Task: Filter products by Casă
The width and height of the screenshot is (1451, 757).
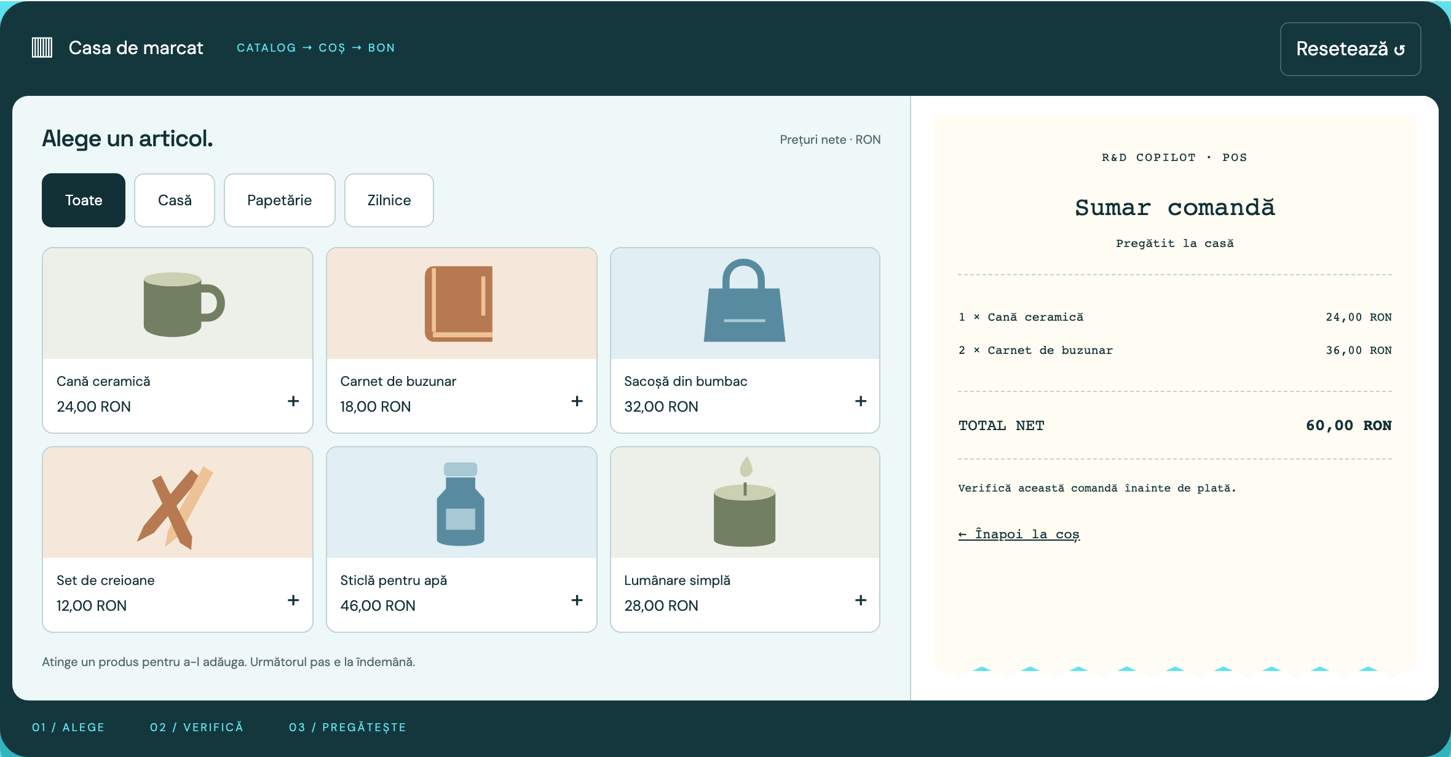Action: click(x=175, y=200)
